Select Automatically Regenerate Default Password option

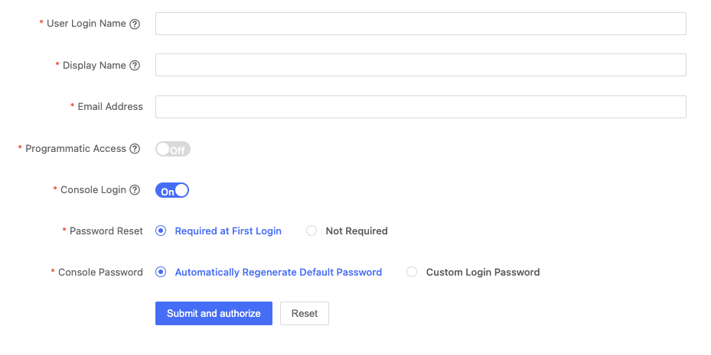pos(161,273)
